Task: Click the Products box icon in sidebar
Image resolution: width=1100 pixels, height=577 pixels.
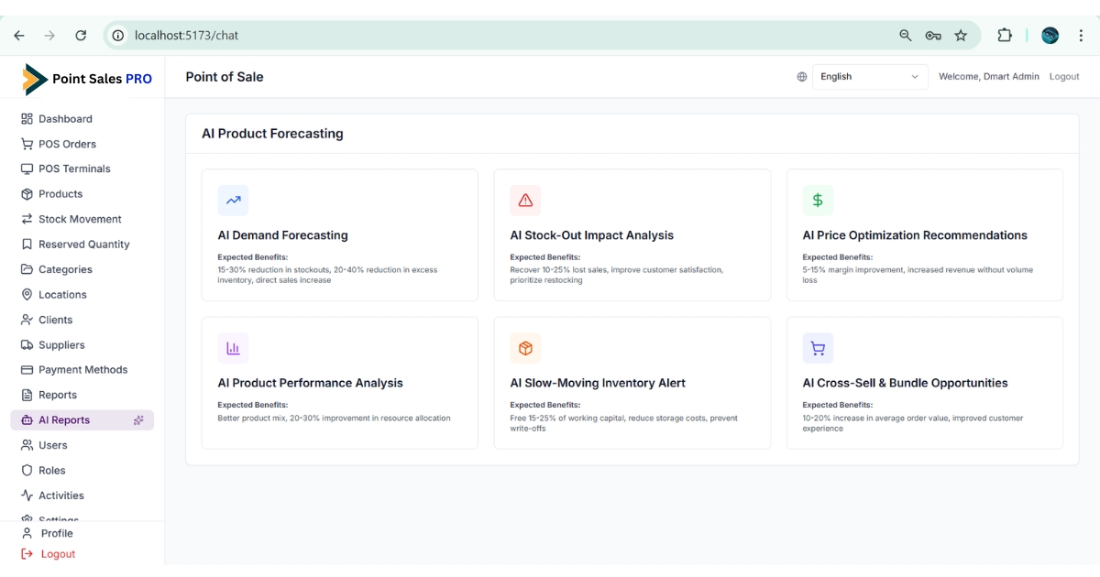Action: (27, 194)
